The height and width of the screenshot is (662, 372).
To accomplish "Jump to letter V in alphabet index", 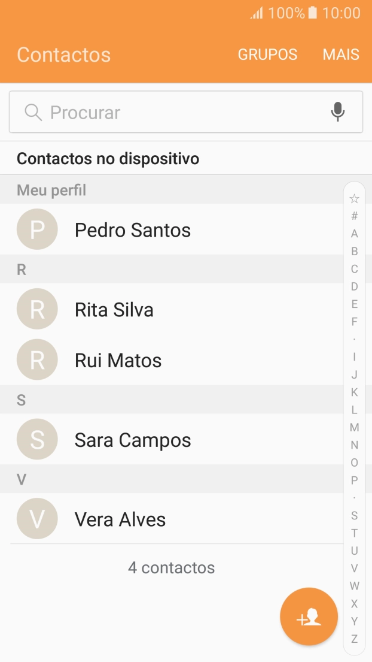I will (x=354, y=566).
